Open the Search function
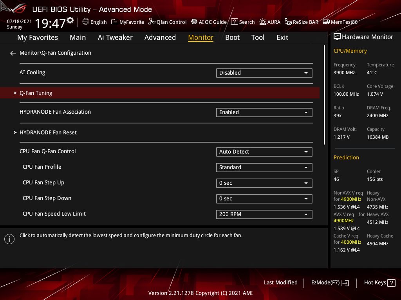The height and width of the screenshot is (300, 401). (243, 22)
